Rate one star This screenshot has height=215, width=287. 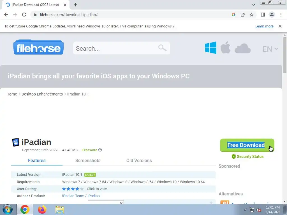pyautogui.click(x=64, y=189)
